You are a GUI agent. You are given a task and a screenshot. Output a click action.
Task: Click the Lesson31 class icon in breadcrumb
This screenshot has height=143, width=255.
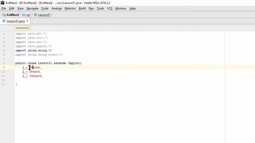pos(35,15)
